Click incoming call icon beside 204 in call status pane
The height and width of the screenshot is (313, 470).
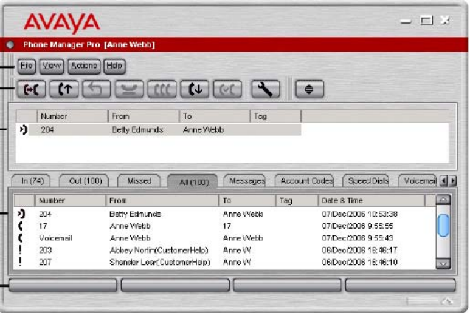[23, 130]
